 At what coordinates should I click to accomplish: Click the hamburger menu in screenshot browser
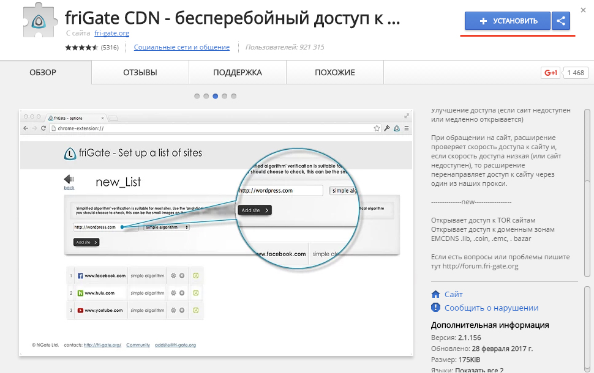[407, 128]
